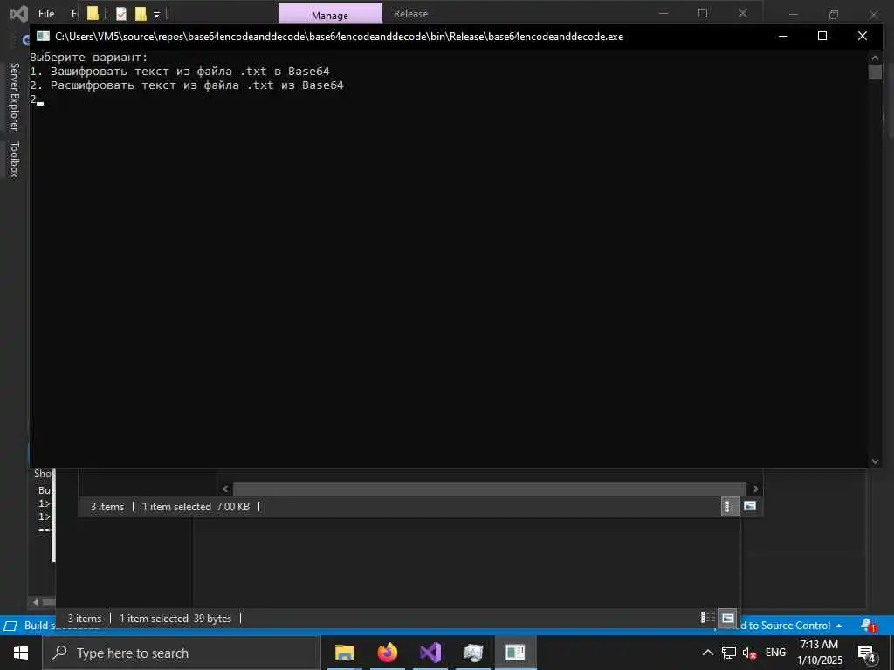The width and height of the screenshot is (894, 670).
Task: Click the console window system icon
Action: point(43,36)
